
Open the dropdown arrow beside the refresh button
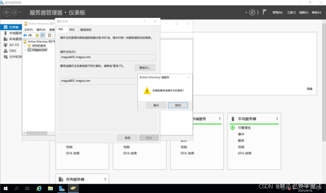tap(246, 13)
